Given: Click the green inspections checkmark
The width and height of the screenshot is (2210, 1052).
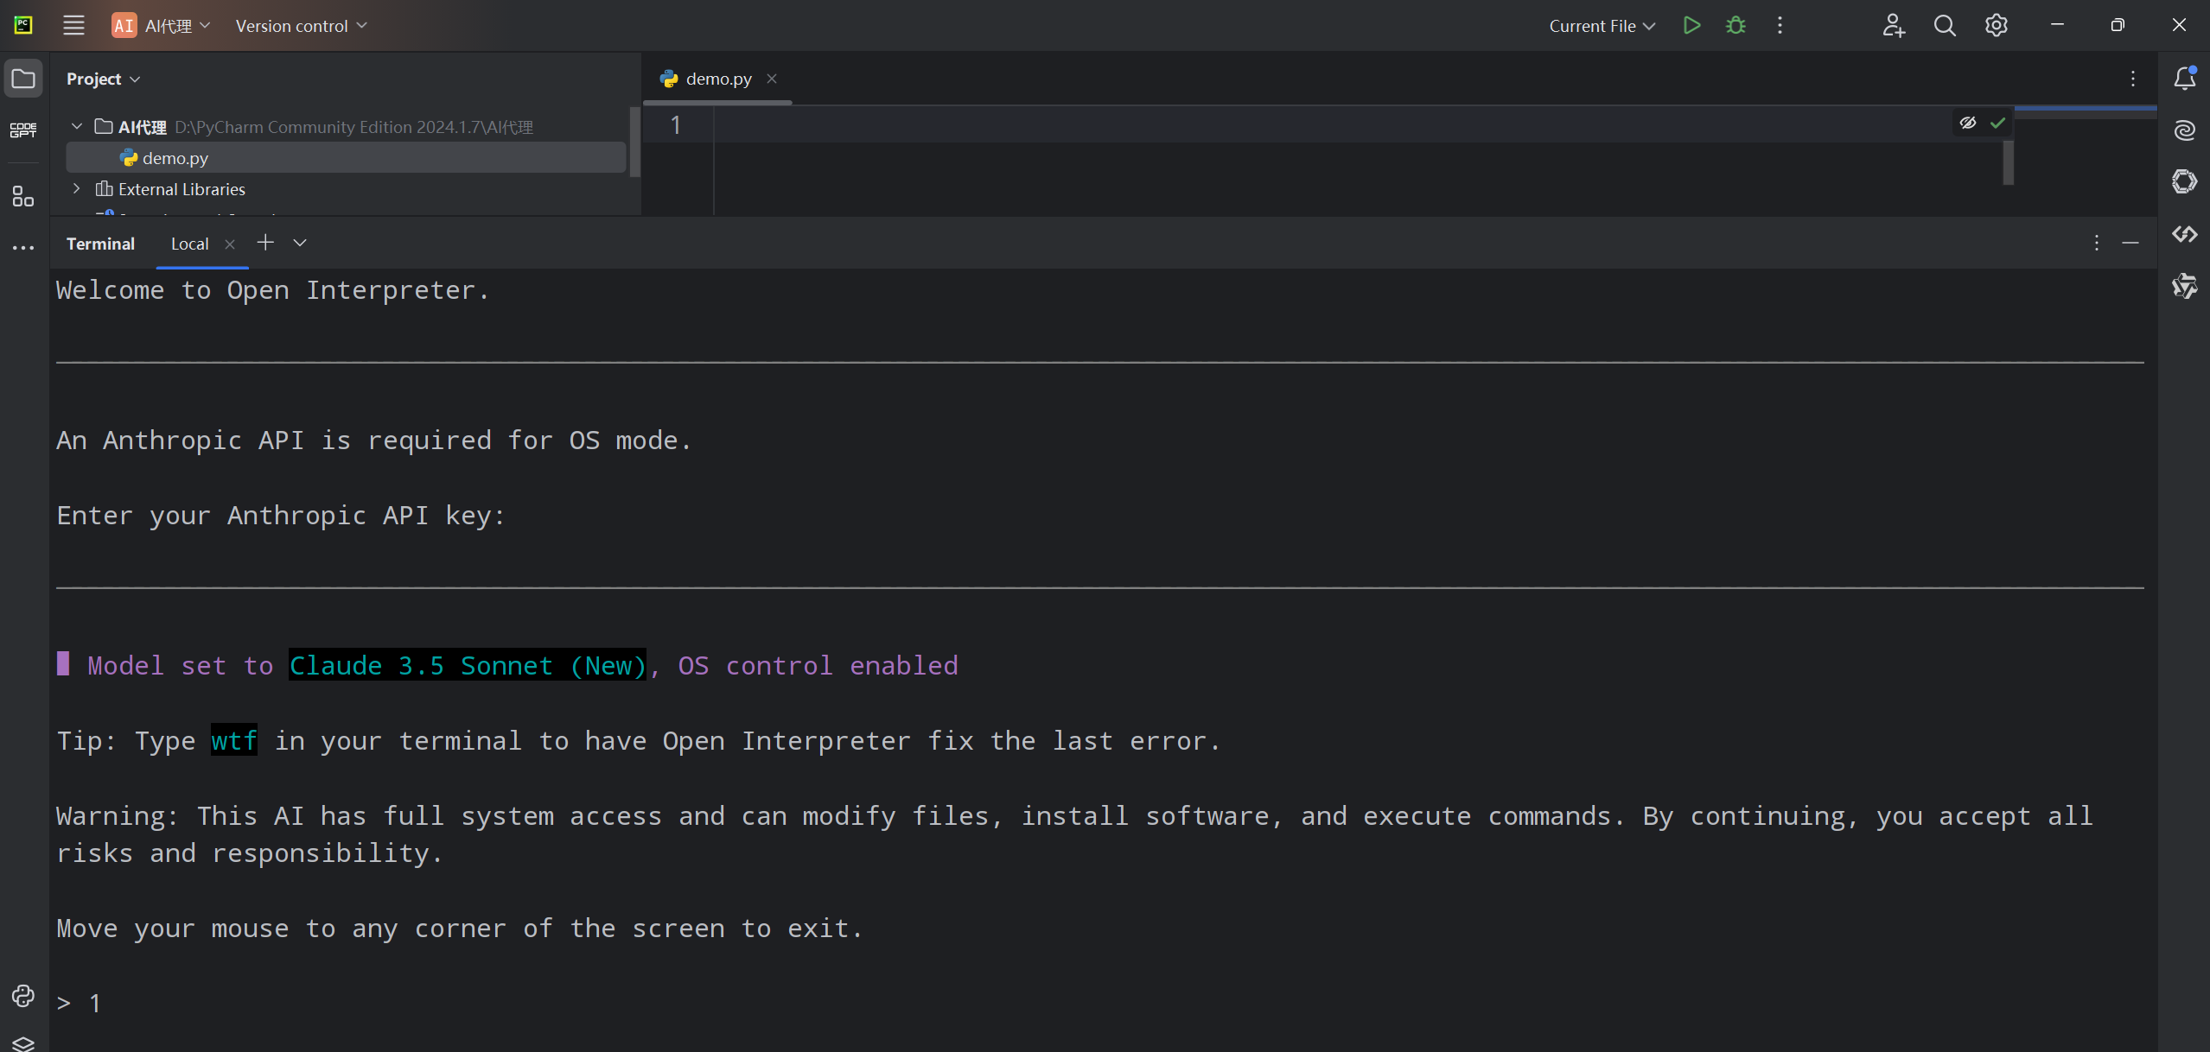Looking at the screenshot, I should click(x=1997, y=123).
